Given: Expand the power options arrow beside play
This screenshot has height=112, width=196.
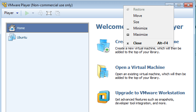Looking at the screenshot, I should [x=33, y=13].
